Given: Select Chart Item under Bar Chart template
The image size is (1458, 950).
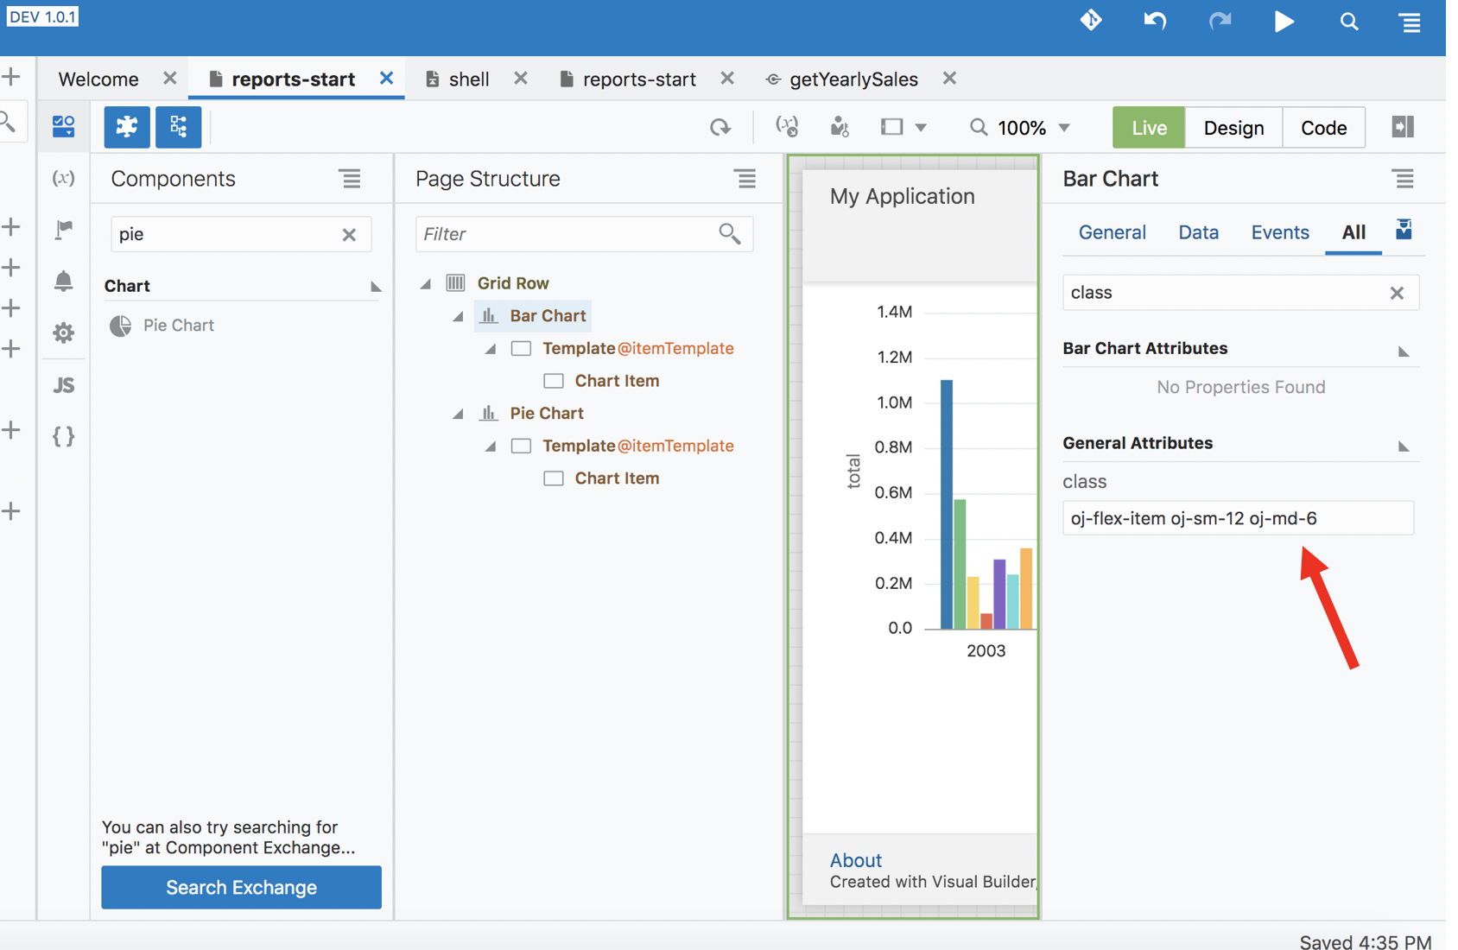Looking at the screenshot, I should (617, 381).
